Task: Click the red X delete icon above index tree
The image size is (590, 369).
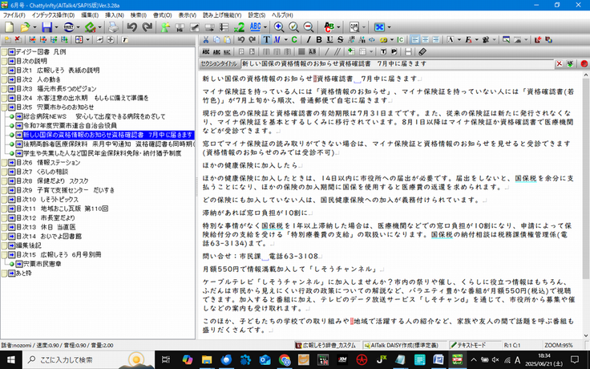Action: coord(18,39)
